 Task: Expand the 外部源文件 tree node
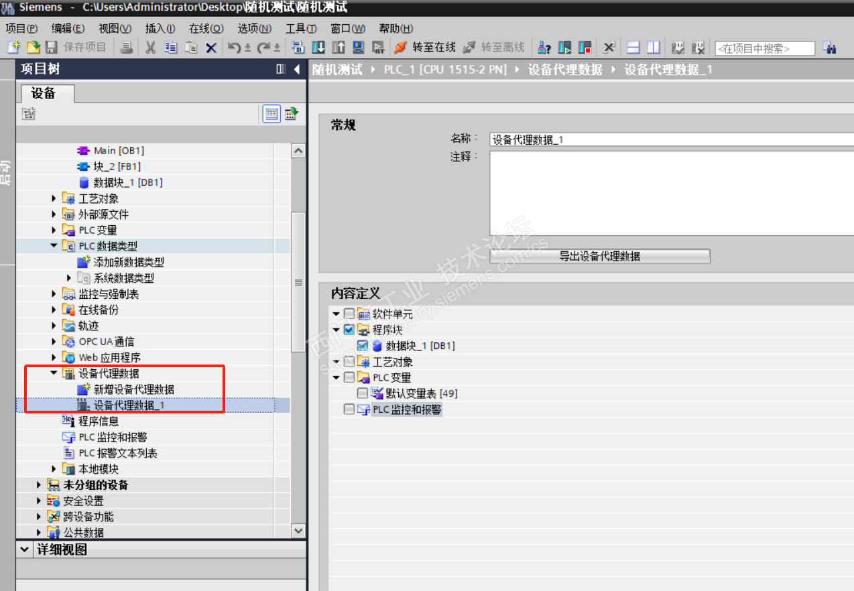click(54, 214)
